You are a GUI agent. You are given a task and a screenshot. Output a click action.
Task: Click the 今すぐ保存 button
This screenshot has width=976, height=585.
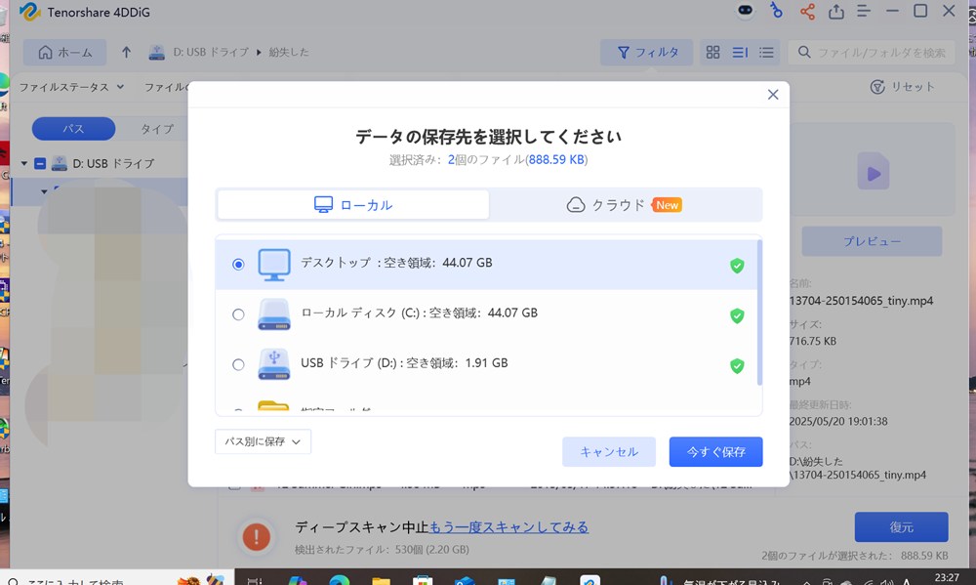(x=715, y=452)
